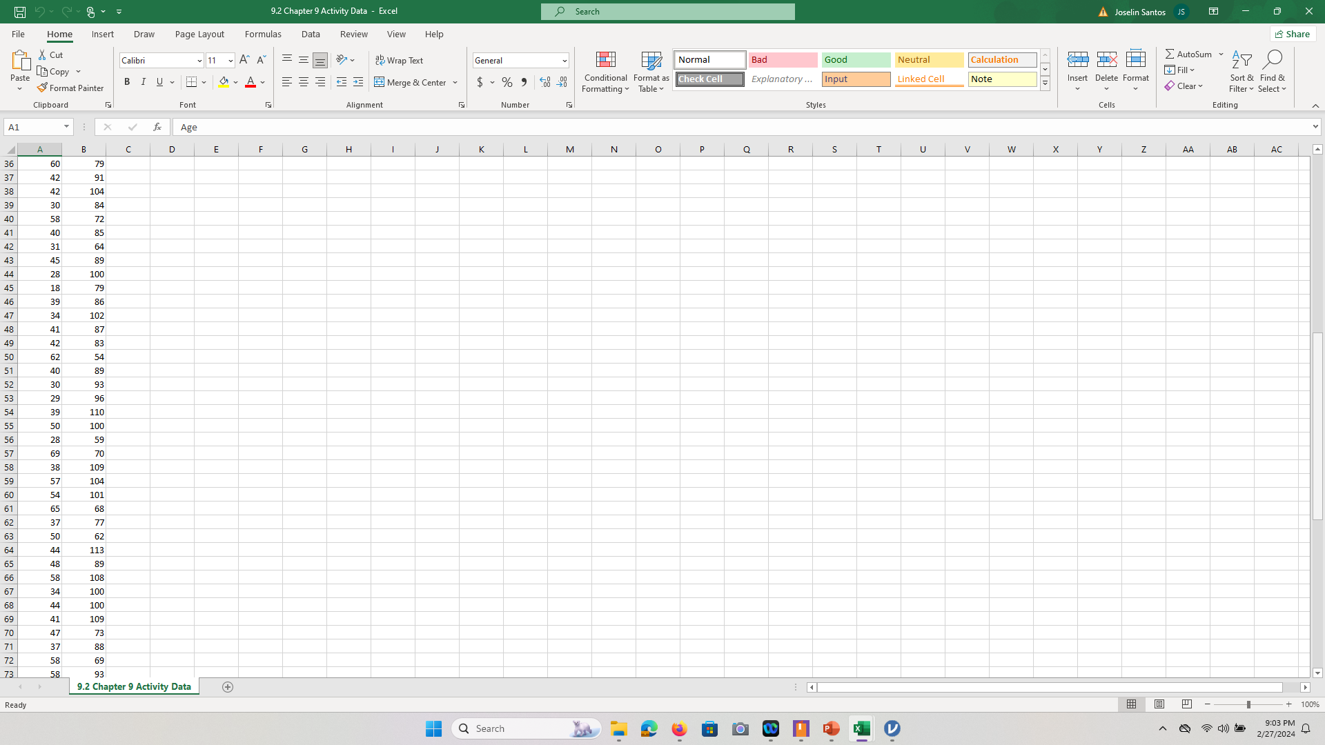This screenshot has width=1325, height=745.
Task: Increase decimal places shown
Action: point(545,82)
